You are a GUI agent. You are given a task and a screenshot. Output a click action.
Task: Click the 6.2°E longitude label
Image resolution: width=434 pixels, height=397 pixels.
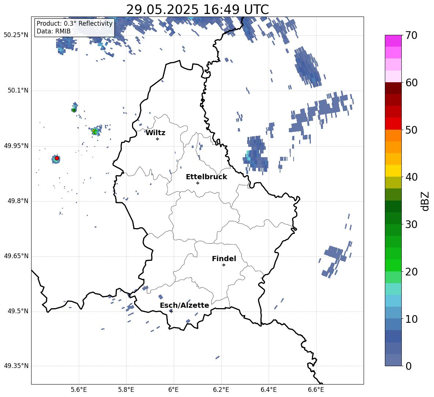pos(221,390)
